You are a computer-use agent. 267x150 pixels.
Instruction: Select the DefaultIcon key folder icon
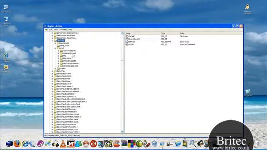pyautogui.click(x=58, y=46)
